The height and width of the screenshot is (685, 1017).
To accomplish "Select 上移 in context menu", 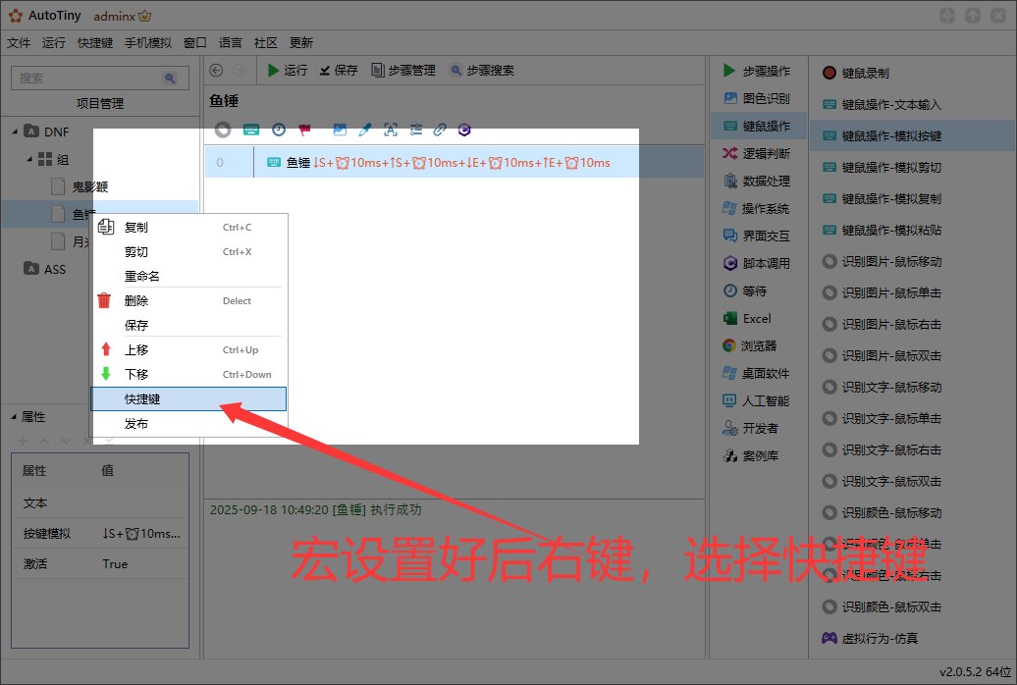I will coord(188,349).
